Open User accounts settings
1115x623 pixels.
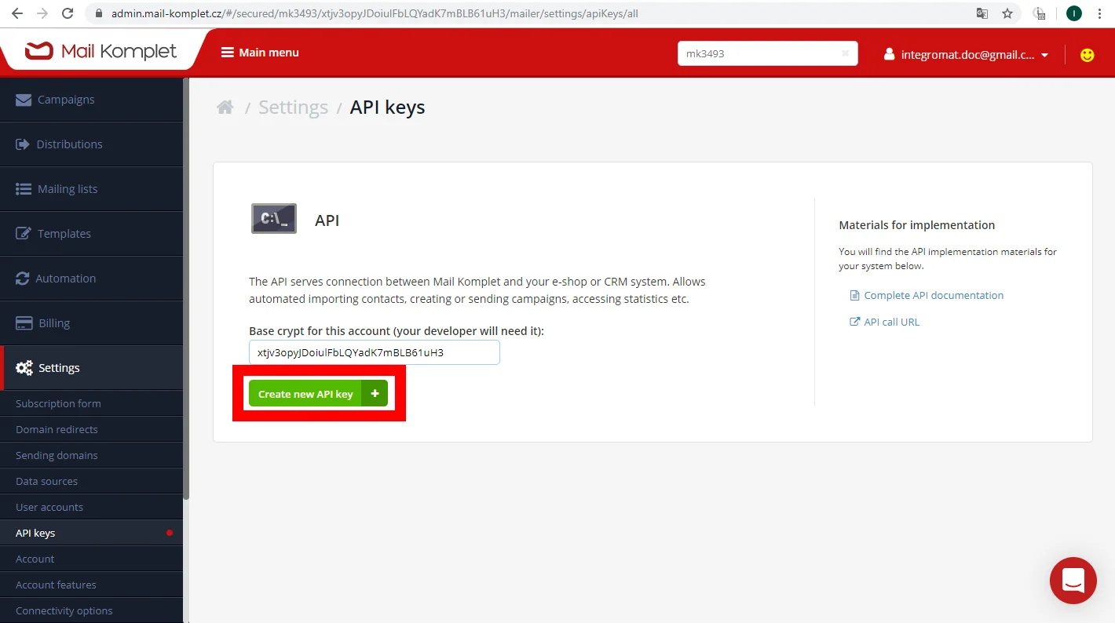tap(91, 507)
